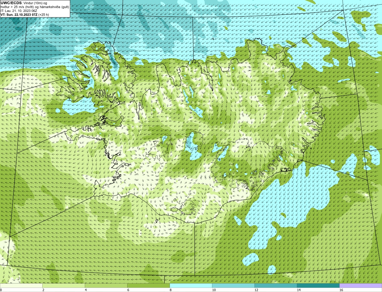
Task: Click the 6–8 m/s olive green legend color
Action: [x=149, y=285]
